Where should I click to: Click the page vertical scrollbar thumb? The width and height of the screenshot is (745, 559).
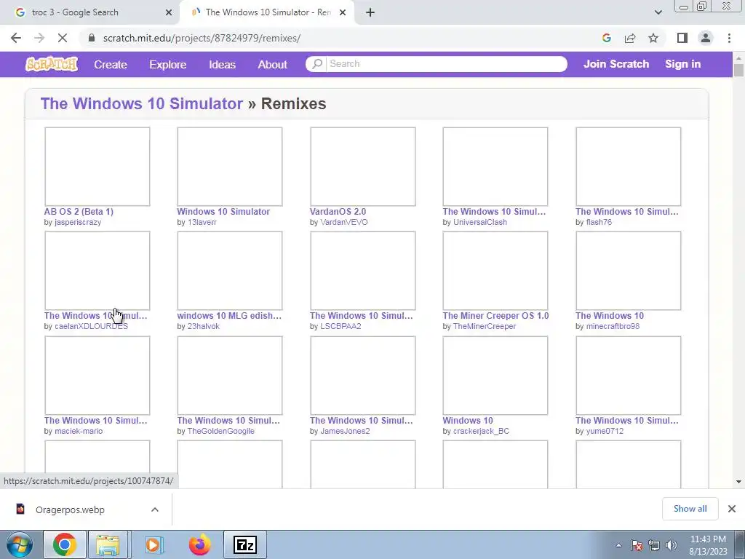(x=738, y=70)
